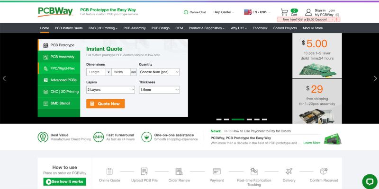Open Shared Projects nav item
The height and width of the screenshot is (189, 379).
coord(285,28)
